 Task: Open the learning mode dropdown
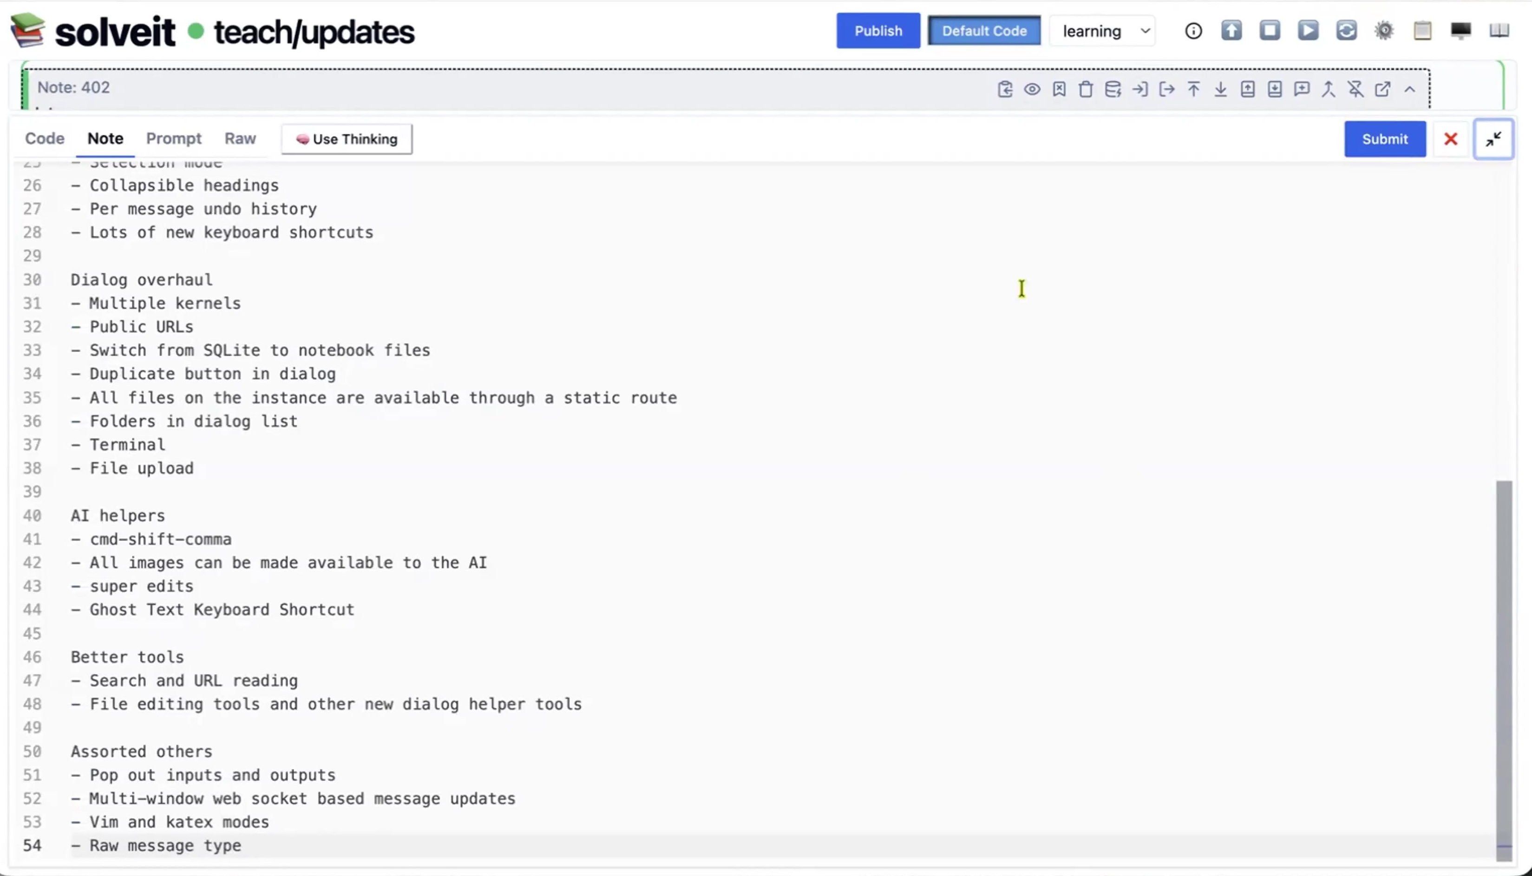[1102, 31]
